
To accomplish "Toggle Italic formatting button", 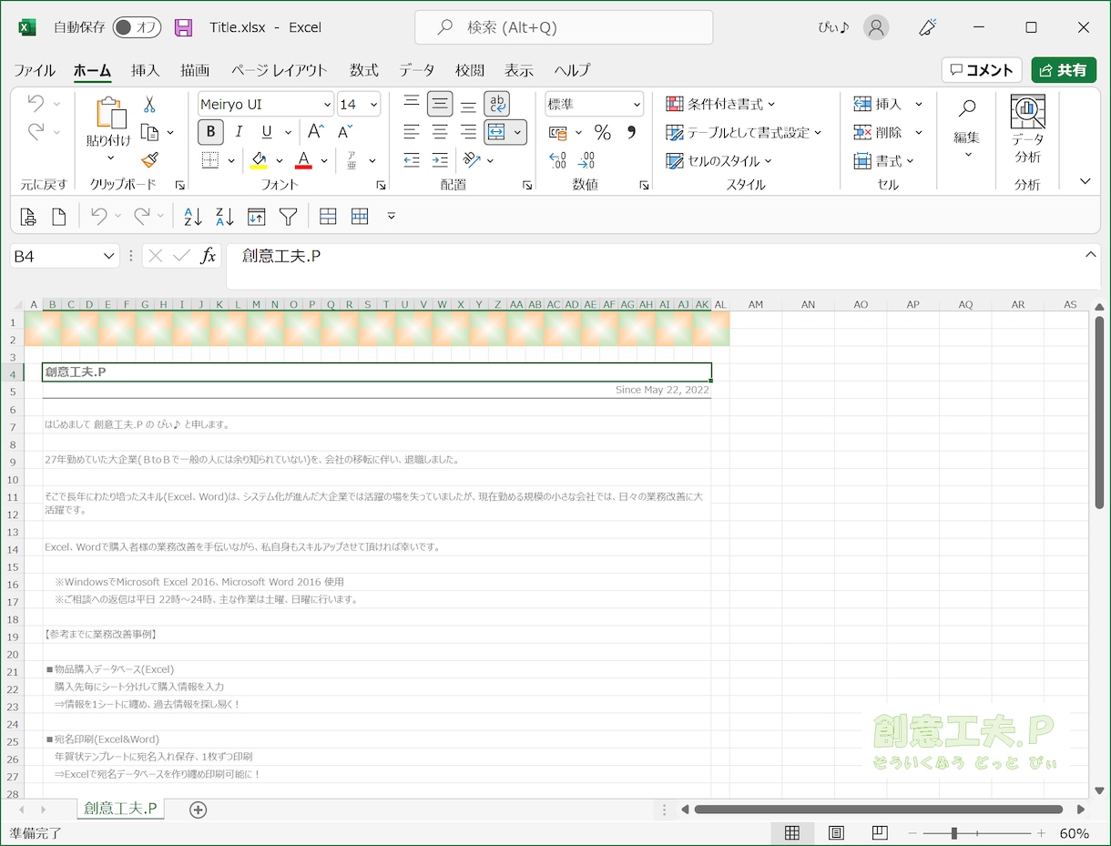I will pyautogui.click(x=239, y=132).
